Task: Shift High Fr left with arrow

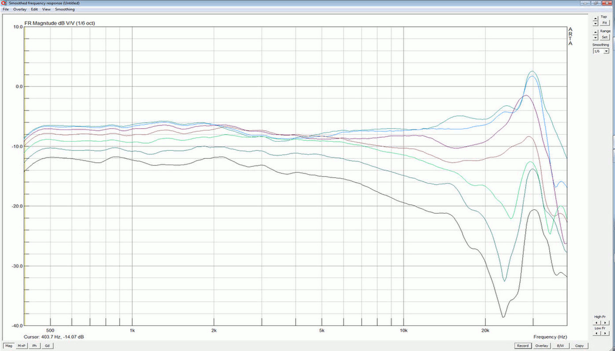Action: [x=597, y=322]
